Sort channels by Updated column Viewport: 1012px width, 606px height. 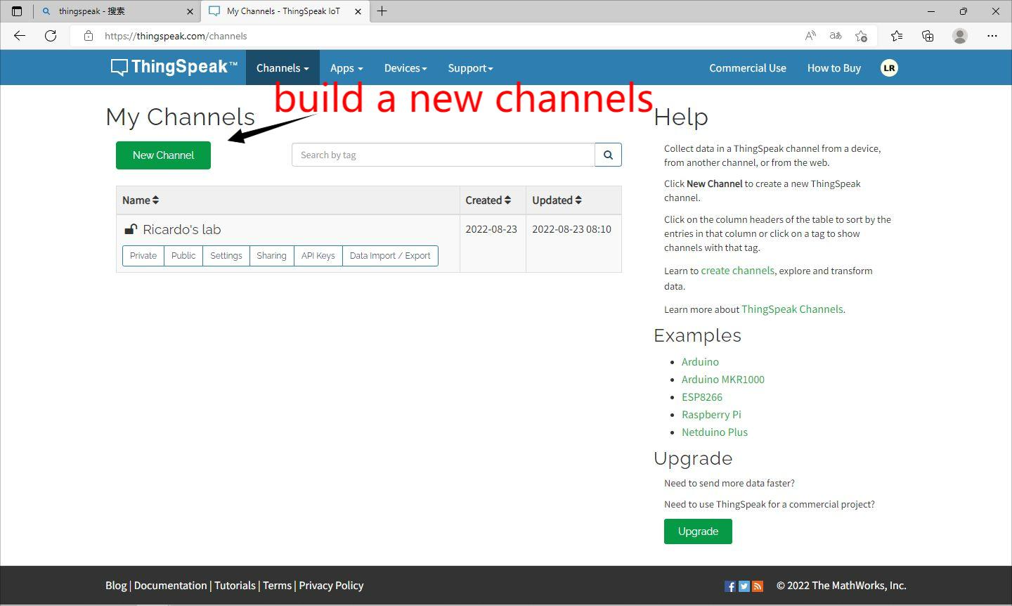[x=557, y=200]
